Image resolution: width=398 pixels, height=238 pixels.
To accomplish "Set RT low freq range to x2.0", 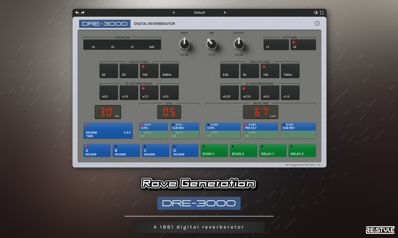I will tap(169, 93).
